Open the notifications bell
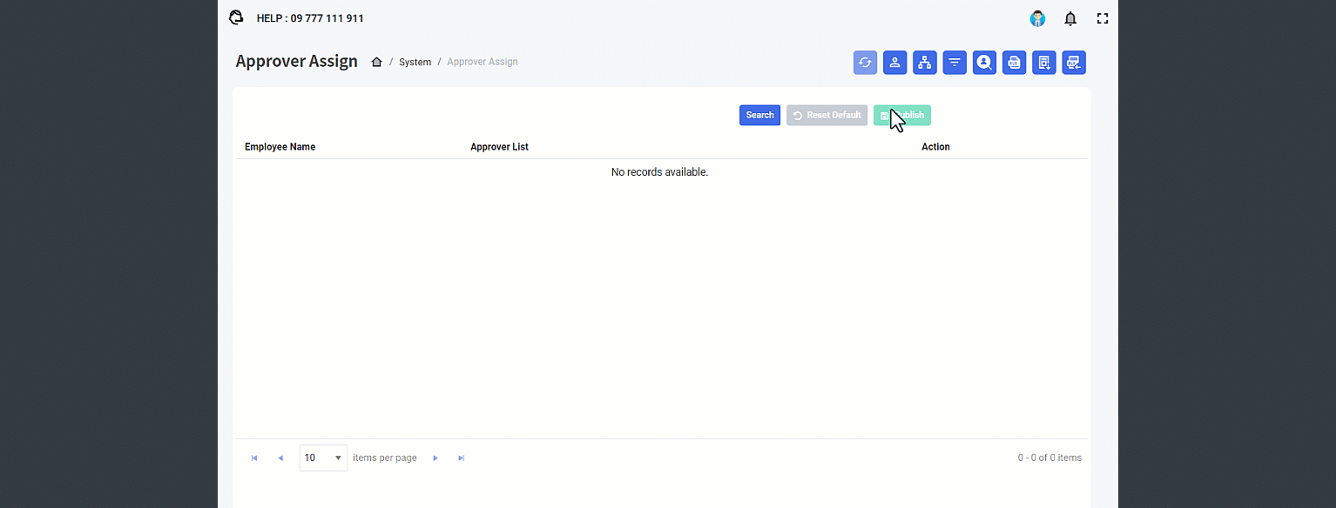 1070,18
